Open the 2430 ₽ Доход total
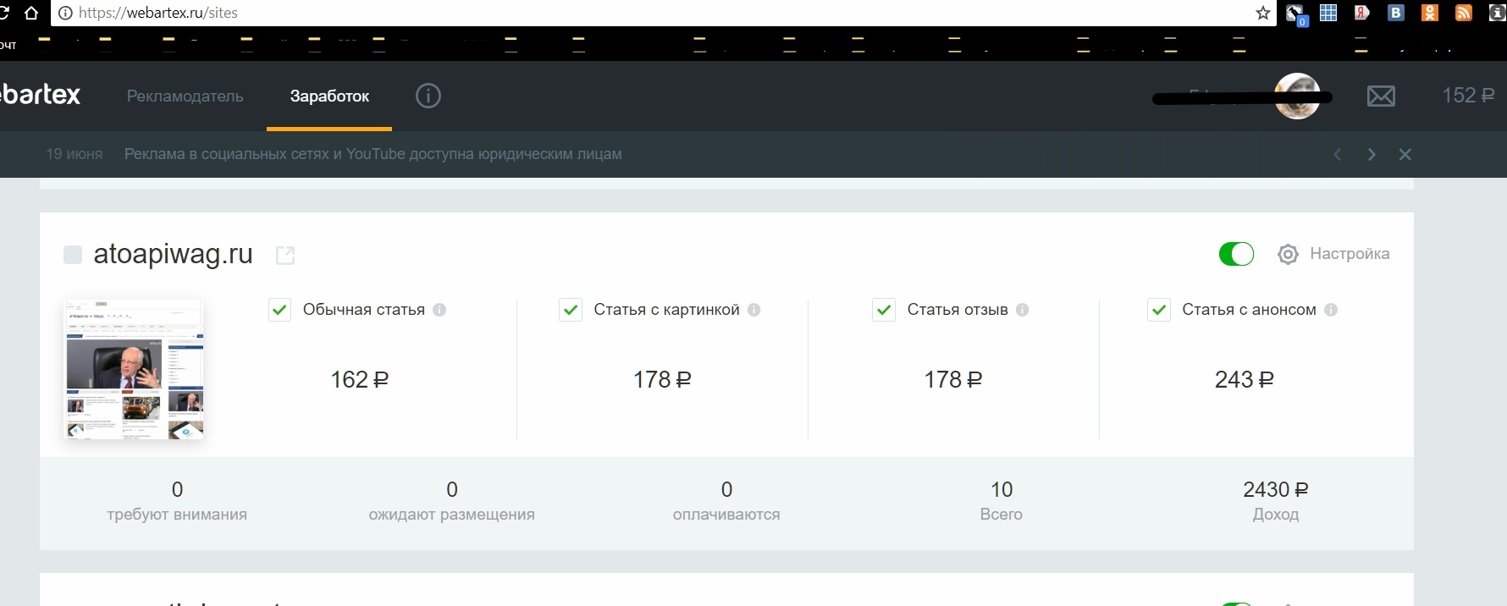This screenshot has width=1507, height=606. tap(1276, 501)
